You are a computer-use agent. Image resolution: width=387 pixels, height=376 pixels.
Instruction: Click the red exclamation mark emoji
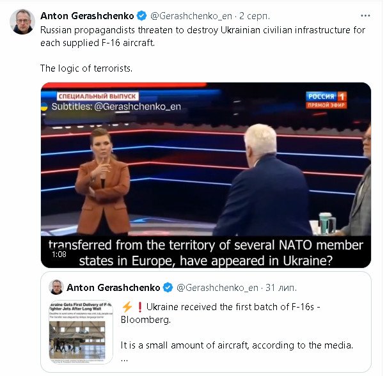click(x=137, y=306)
